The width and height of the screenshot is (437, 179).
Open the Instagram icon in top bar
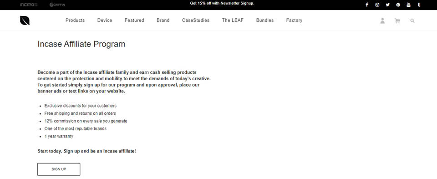377,5
